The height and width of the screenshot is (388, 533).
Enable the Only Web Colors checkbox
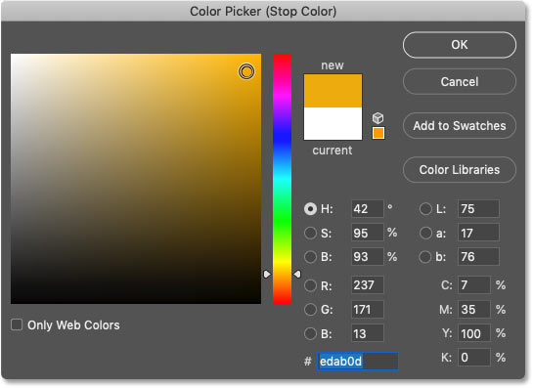point(17,324)
